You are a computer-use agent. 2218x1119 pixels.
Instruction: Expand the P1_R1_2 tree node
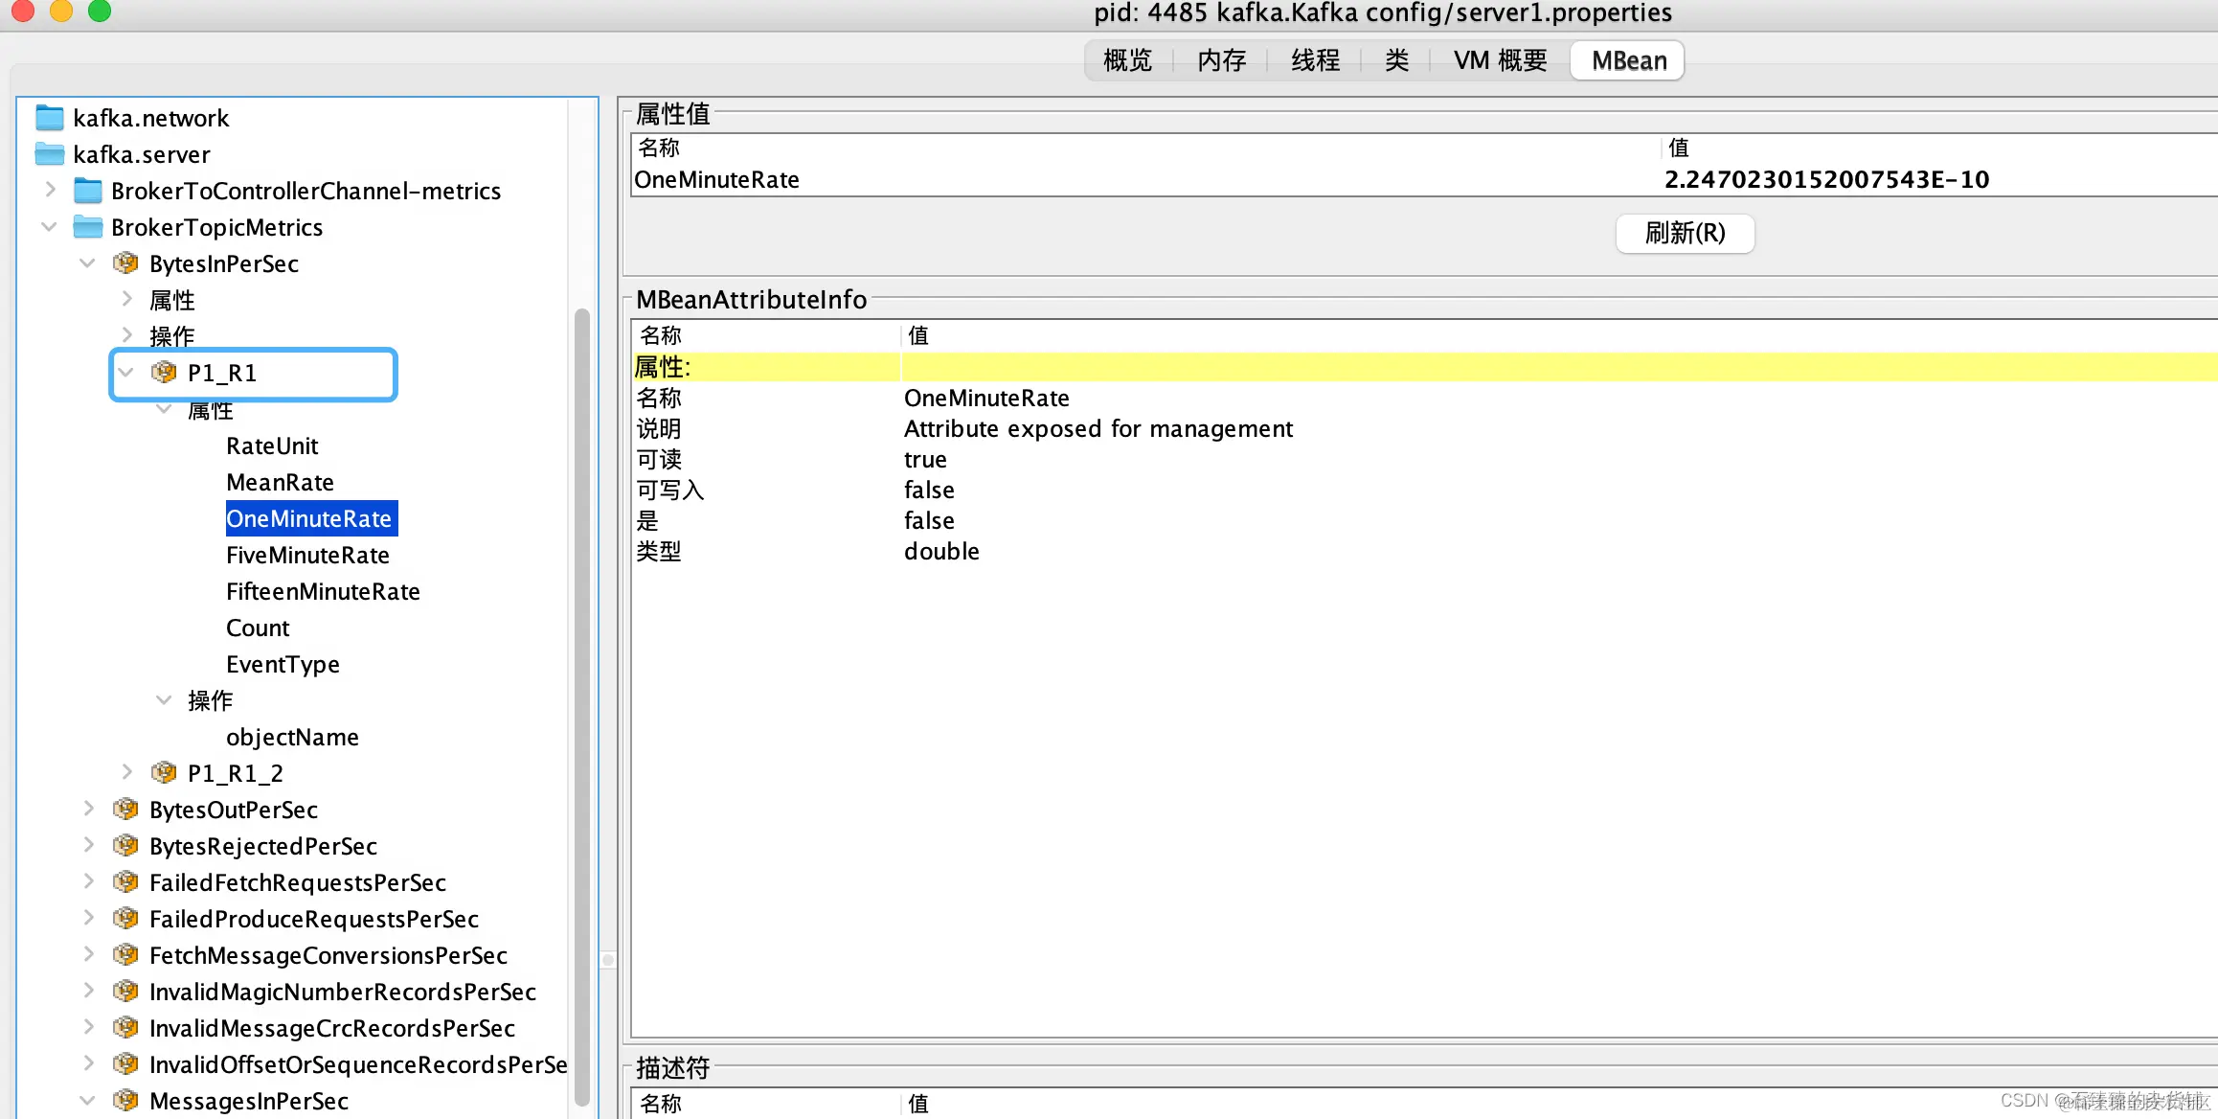[126, 772]
